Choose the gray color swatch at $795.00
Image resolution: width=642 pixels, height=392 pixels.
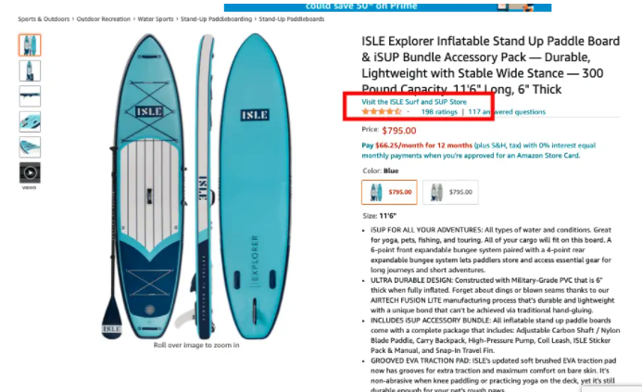(x=450, y=192)
